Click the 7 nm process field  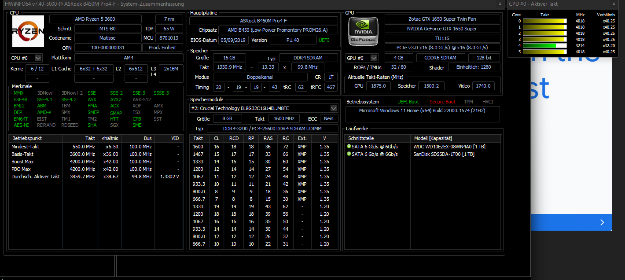[169, 19]
